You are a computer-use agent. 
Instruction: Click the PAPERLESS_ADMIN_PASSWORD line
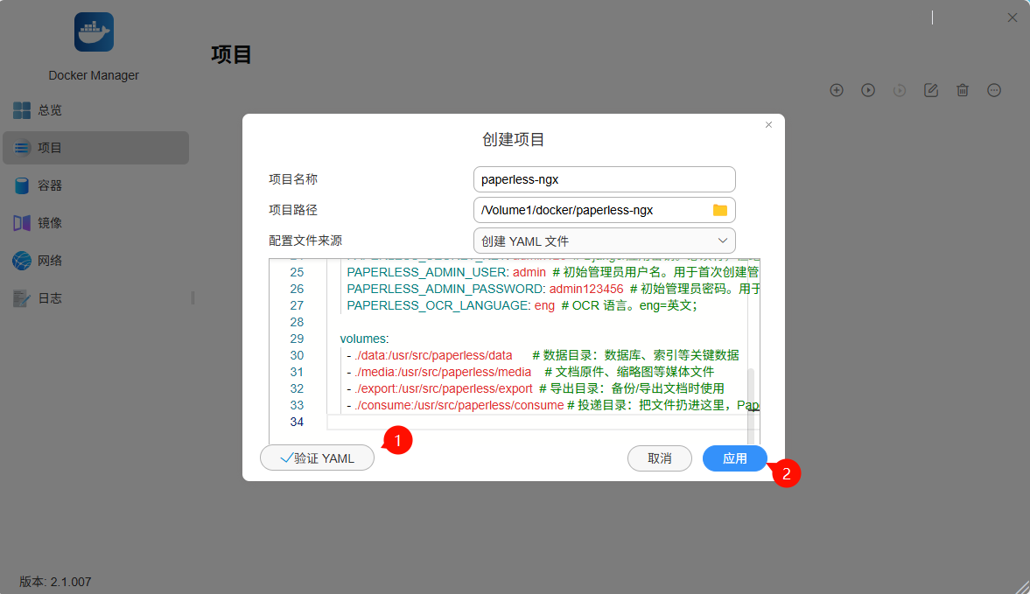[553, 289]
